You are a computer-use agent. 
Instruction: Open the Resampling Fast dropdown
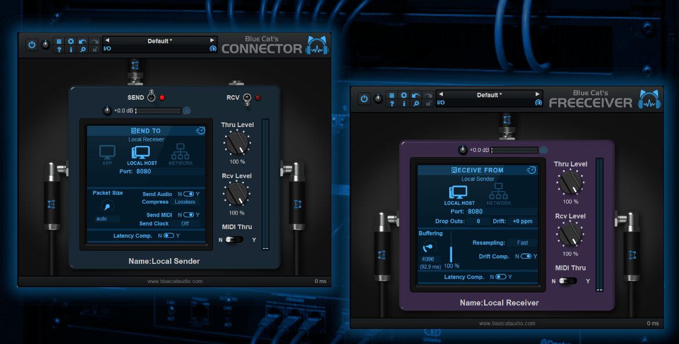(x=523, y=242)
